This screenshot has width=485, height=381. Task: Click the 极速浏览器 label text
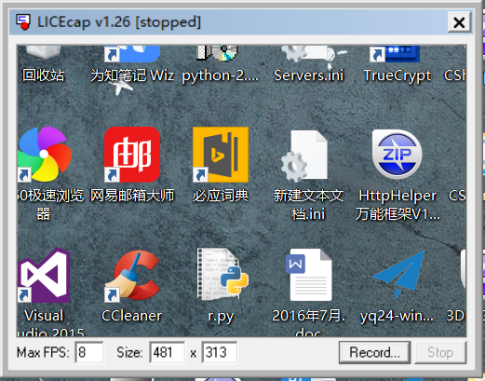click(50, 205)
